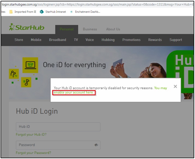
Task: Open the Store menu
Action: pos(19,40)
